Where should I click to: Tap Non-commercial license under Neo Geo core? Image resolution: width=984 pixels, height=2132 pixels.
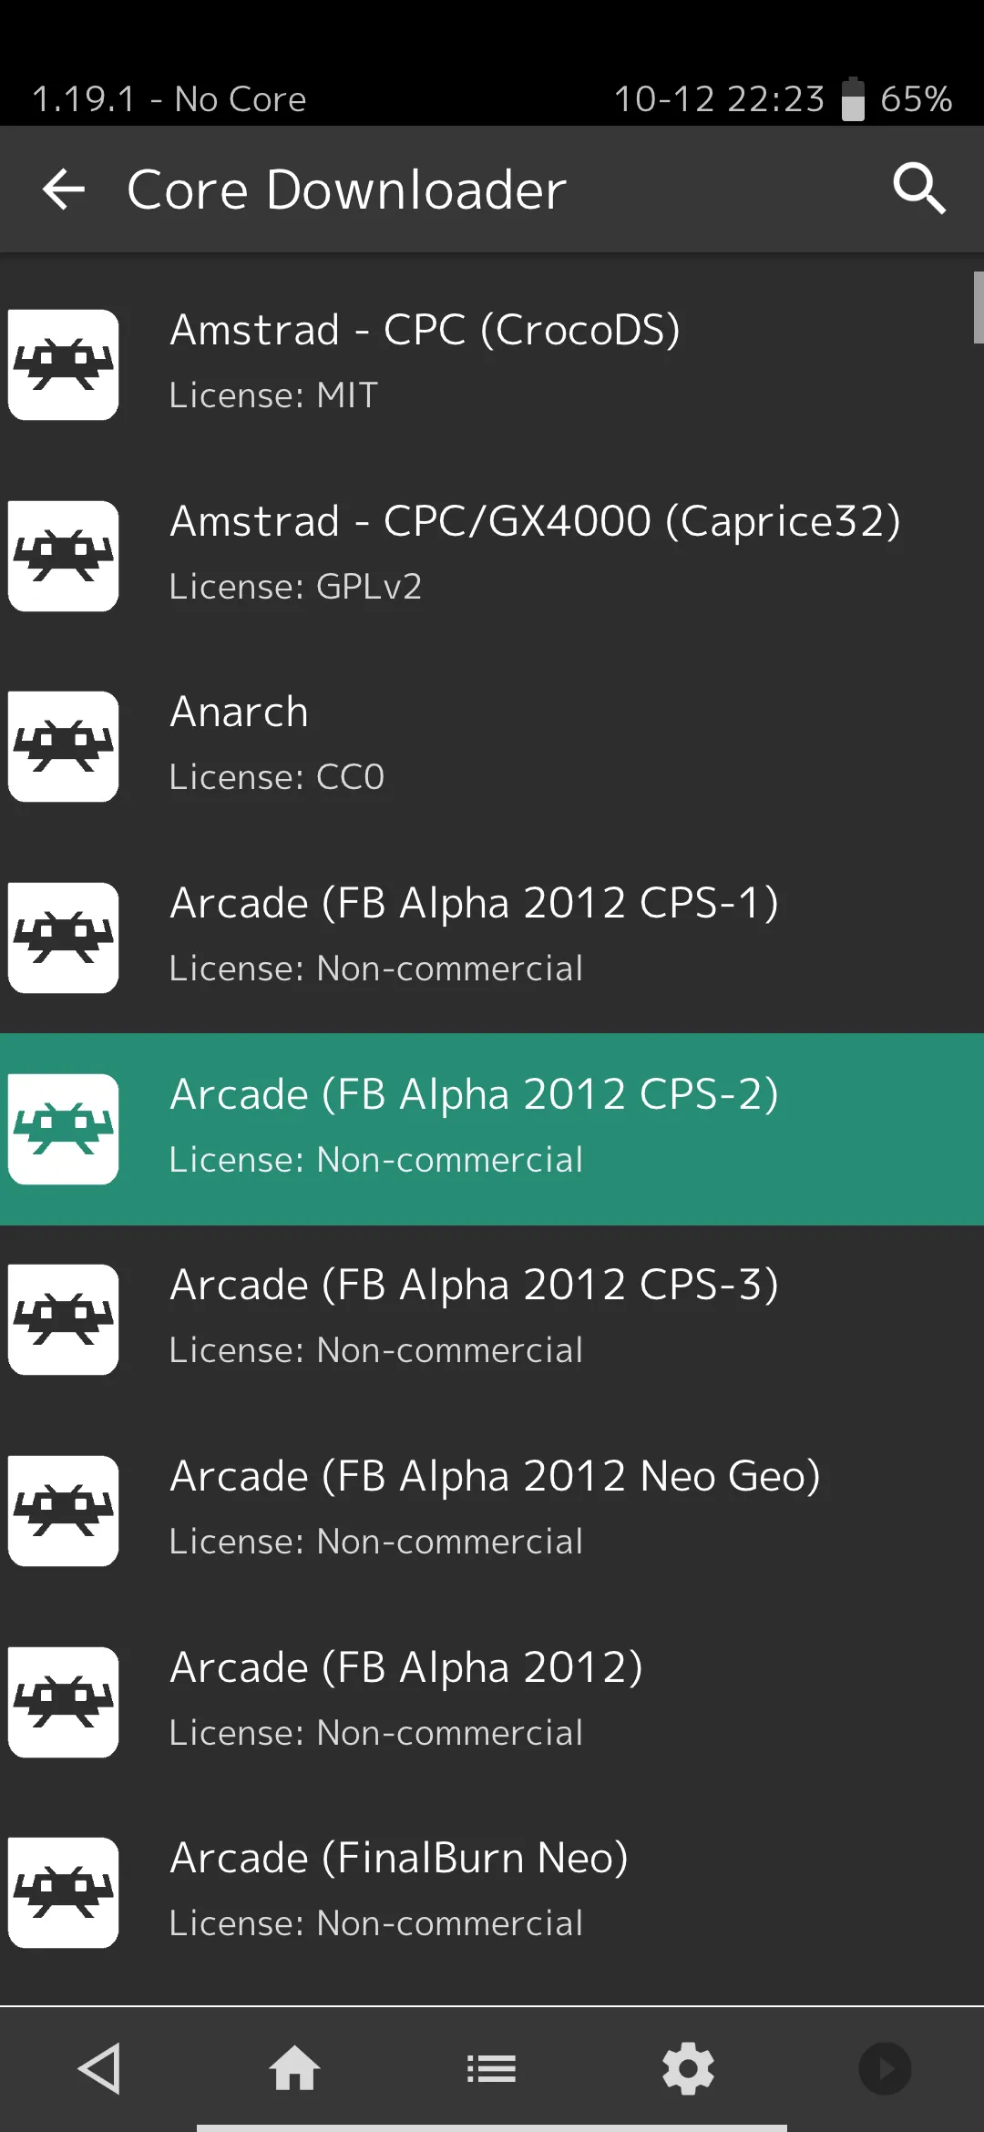[376, 1542]
